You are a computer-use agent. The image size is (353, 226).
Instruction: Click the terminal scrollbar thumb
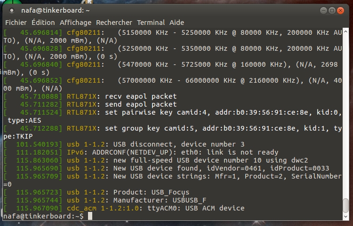346,205
